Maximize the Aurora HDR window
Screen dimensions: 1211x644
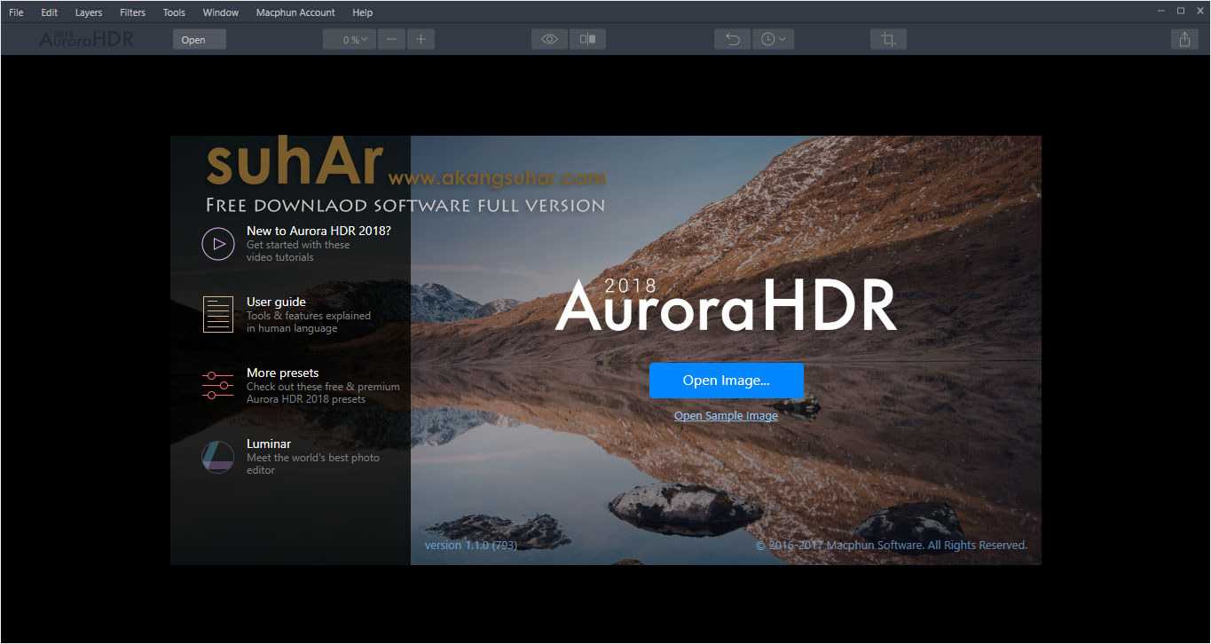[x=1181, y=11]
